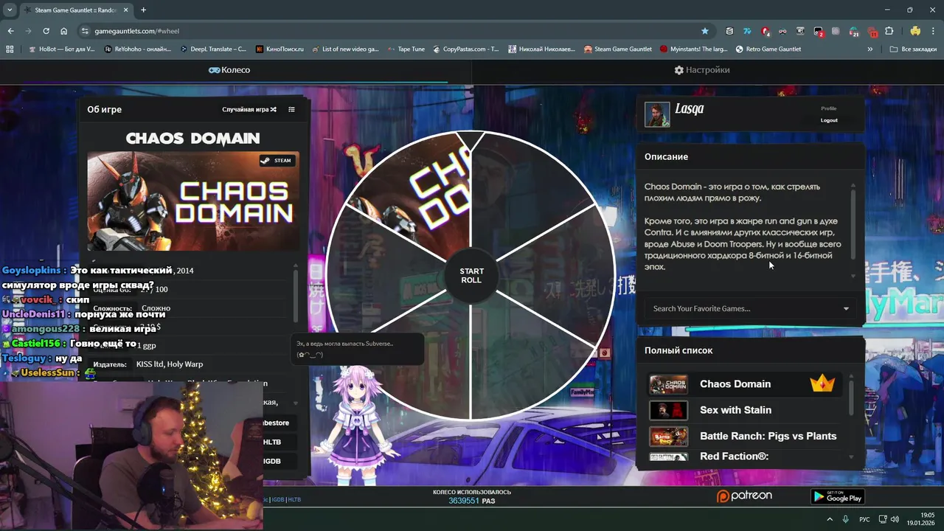
Task: Open the Steam Game Gauntlet bookmark
Action: 618,49
